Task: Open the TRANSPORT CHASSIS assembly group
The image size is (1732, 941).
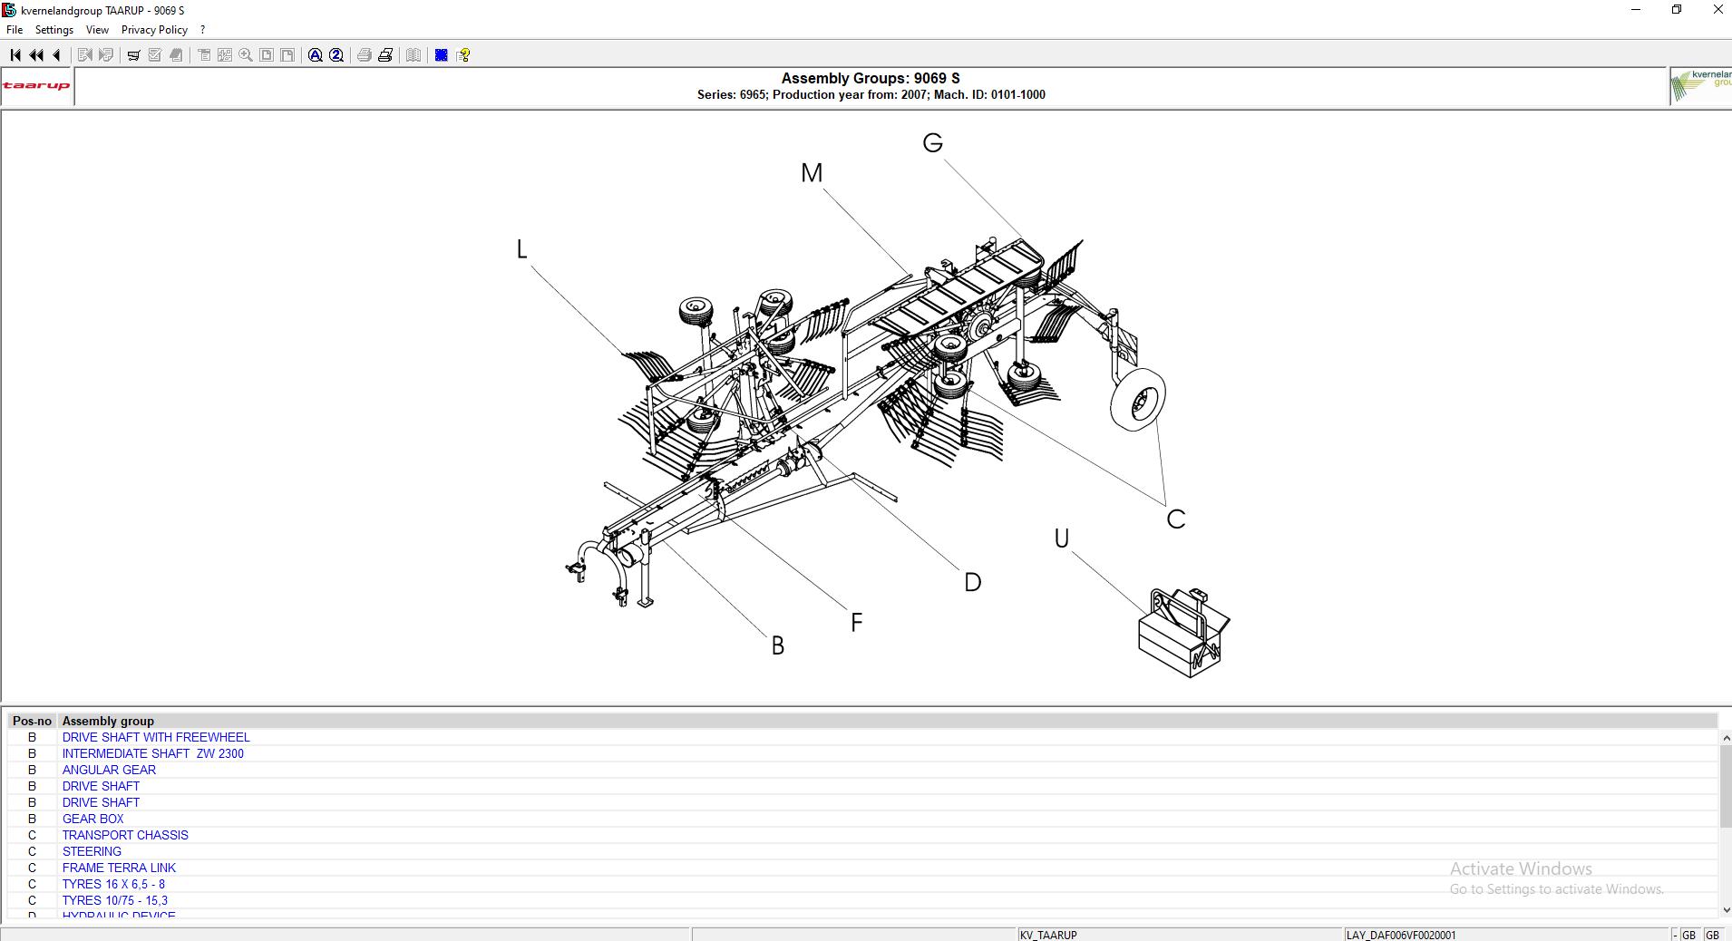Action: 124,835
